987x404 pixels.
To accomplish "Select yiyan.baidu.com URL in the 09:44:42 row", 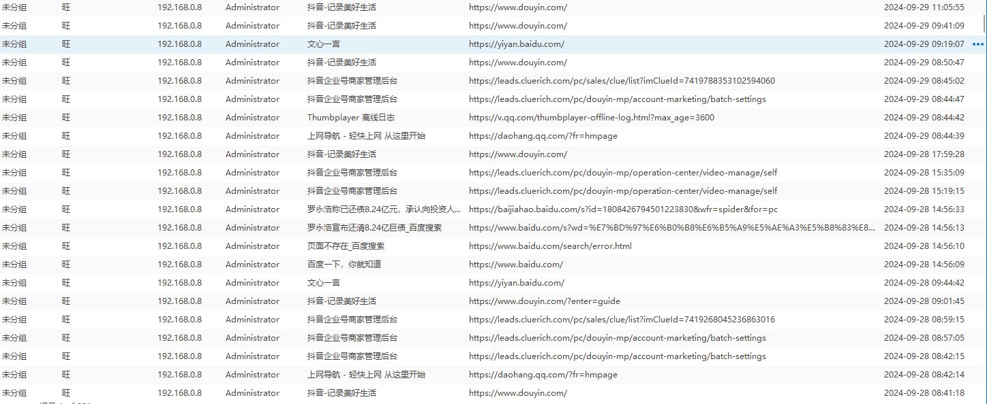I will click(517, 283).
